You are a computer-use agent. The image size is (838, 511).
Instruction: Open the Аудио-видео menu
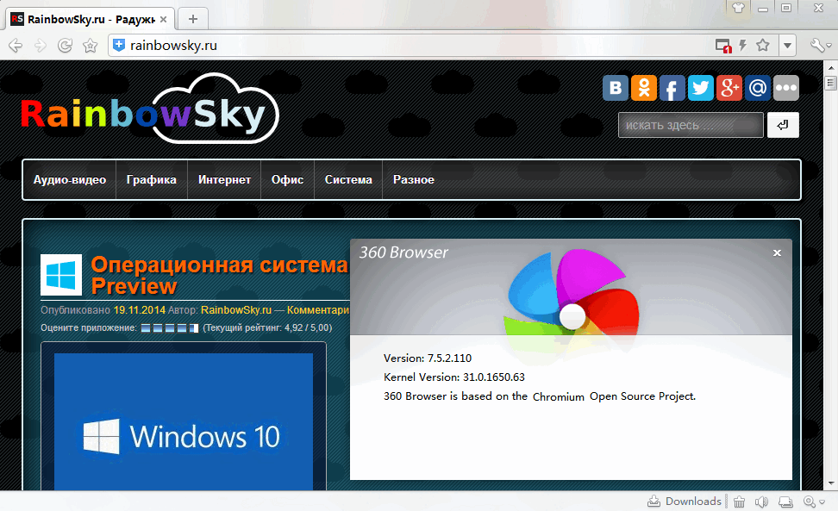(70, 179)
